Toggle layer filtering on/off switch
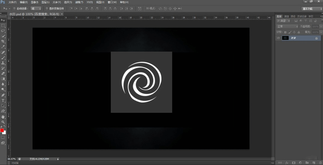This screenshot has width=323, height=165. pyautogui.click(x=322, y=21)
